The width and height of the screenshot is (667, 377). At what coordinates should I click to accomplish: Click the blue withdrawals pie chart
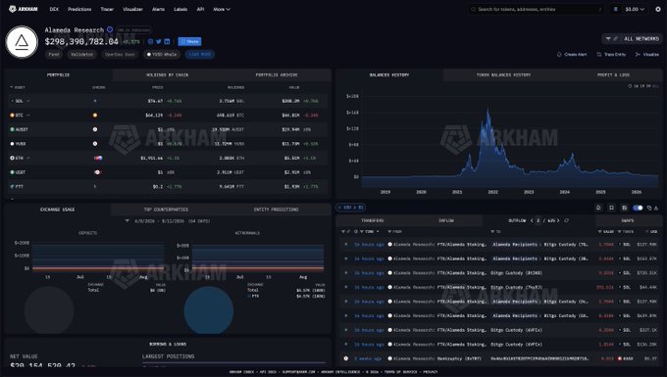point(208,310)
